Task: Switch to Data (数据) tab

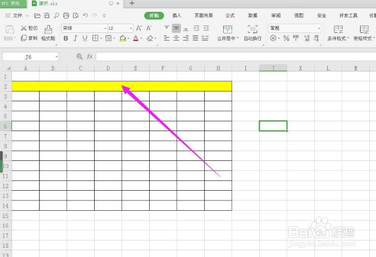Action: point(253,15)
